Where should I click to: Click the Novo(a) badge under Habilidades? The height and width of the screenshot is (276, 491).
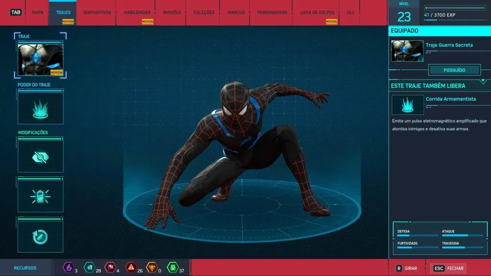tap(148, 22)
